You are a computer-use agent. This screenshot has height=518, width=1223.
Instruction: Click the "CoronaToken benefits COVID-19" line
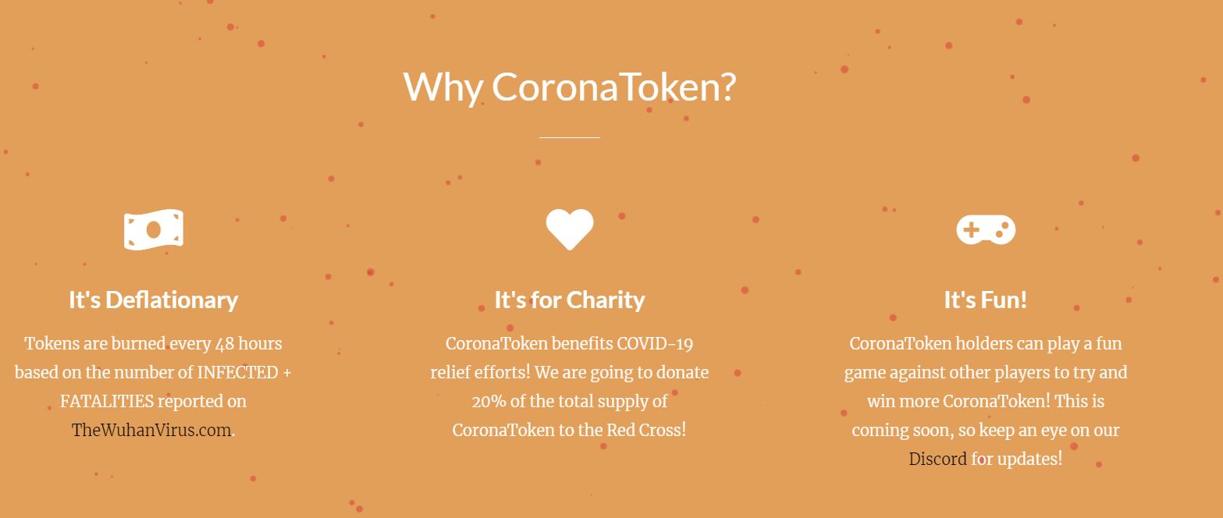[x=570, y=343]
